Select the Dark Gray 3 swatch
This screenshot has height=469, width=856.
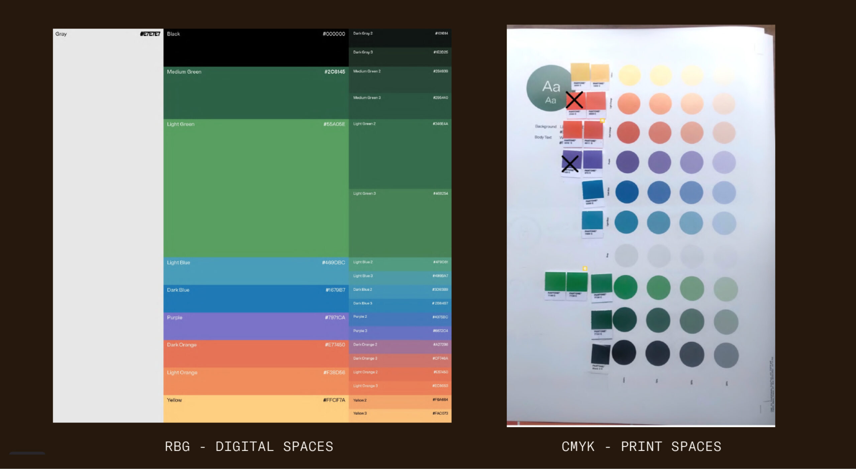pos(400,57)
